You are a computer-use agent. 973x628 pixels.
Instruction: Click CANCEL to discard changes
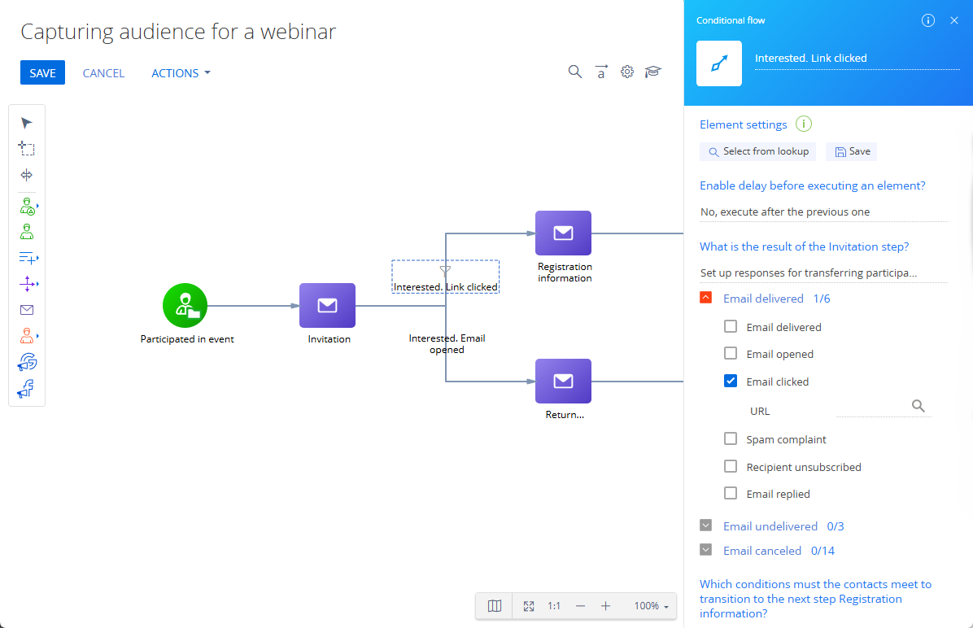pyautogui.click(x=103, y=73)
